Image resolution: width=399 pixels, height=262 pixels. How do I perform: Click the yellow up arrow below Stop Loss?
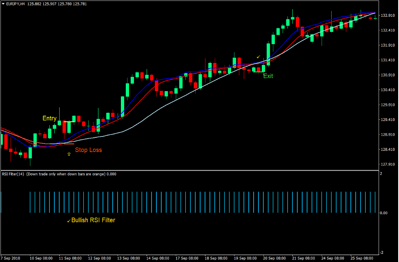point(69,154)
